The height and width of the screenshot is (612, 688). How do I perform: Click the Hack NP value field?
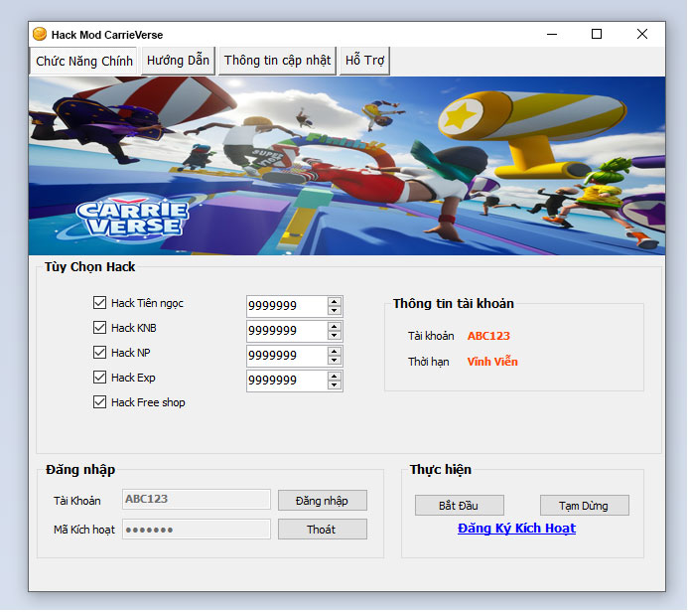coord(287,356)
